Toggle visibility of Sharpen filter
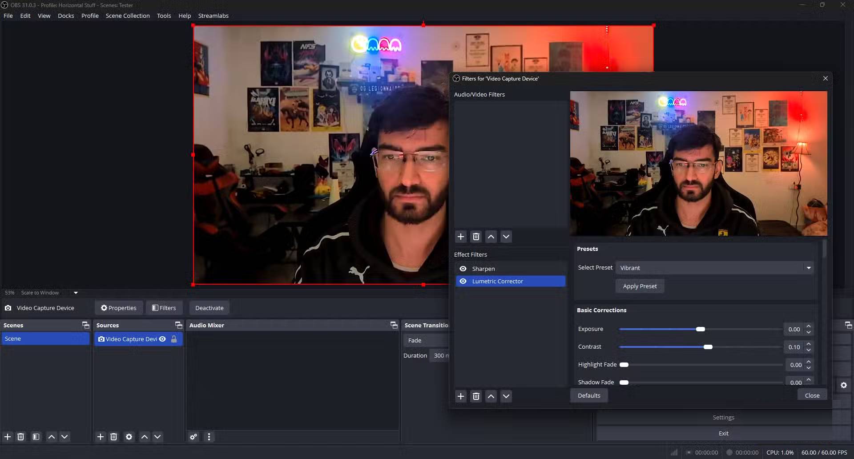Image resolution: width=854 pixels, height=459 pixels. coord(463,269)
